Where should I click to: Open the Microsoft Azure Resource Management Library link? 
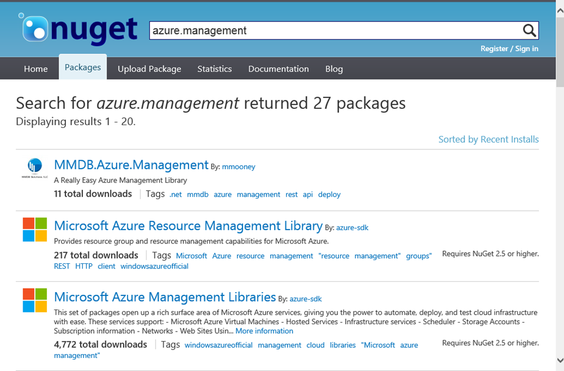pos(188,226)
